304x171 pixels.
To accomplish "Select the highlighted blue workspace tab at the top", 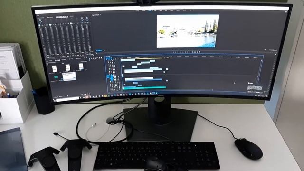I will 150,10.
